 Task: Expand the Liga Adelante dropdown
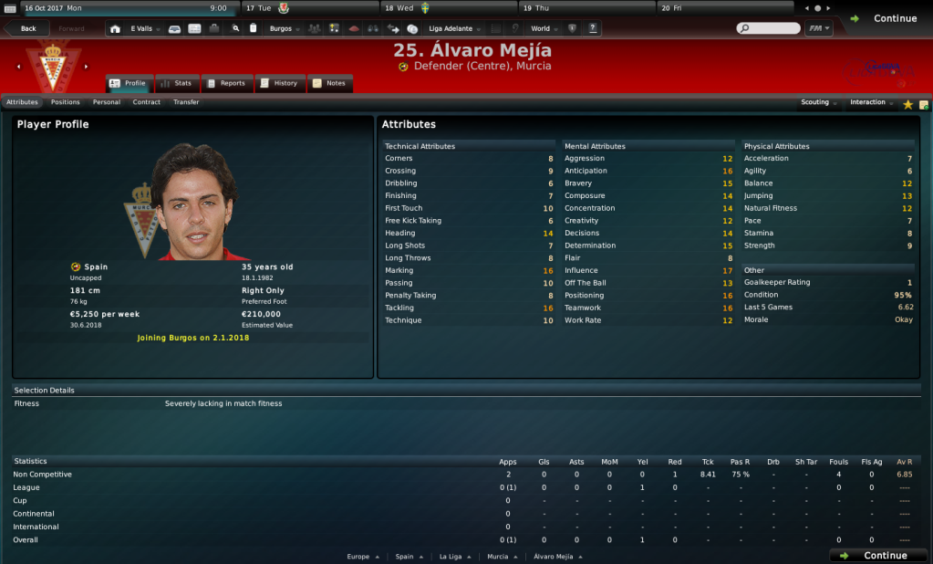tap(454, 28)
